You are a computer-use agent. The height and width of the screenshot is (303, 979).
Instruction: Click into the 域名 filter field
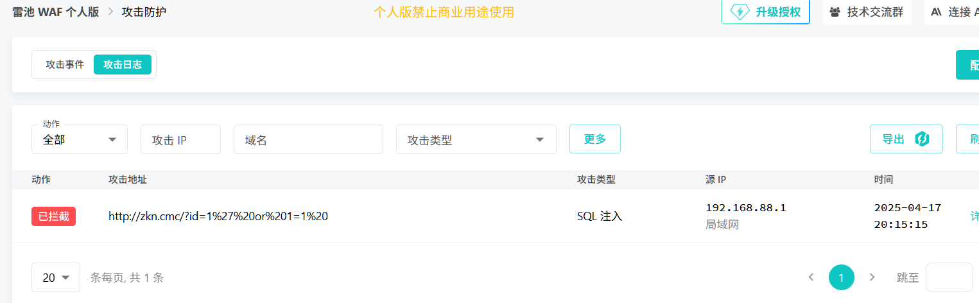(308, 139)
